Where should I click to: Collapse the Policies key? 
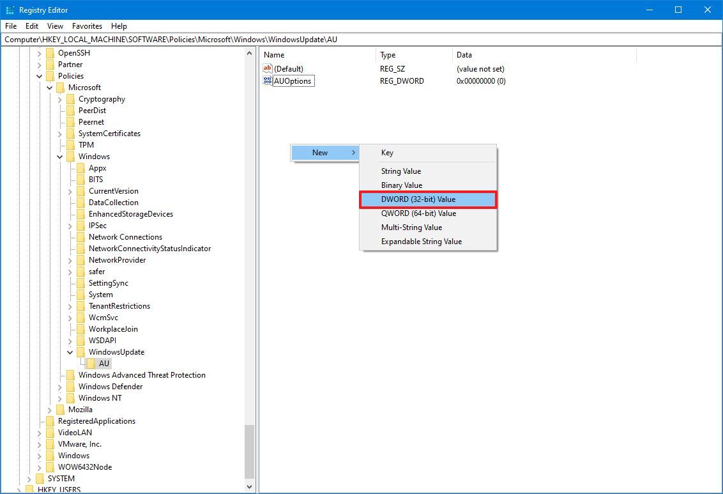(x=39, y=75)
